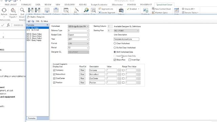Click ellipsis button beside Company Value field
This screenshot has width=217, height=122.
[x=120, y=70]
